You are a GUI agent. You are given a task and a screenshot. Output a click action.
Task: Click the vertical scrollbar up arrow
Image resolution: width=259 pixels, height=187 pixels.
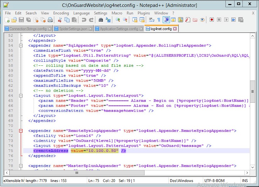tap(252, 36)
